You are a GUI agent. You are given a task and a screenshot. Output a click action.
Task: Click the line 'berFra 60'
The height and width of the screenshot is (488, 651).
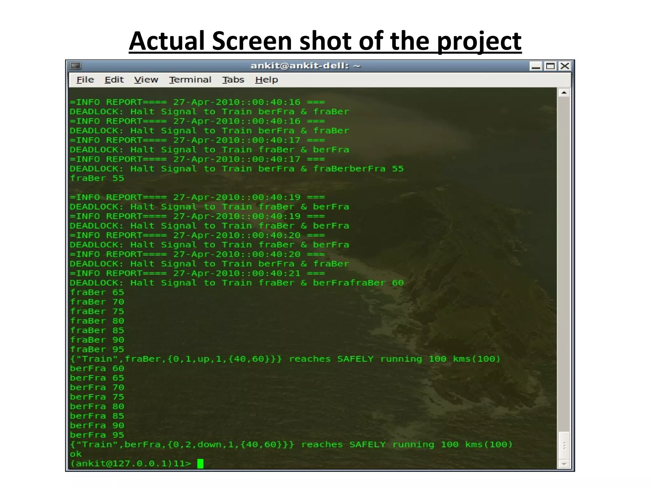pyautogui.click(x=97, y=369)
